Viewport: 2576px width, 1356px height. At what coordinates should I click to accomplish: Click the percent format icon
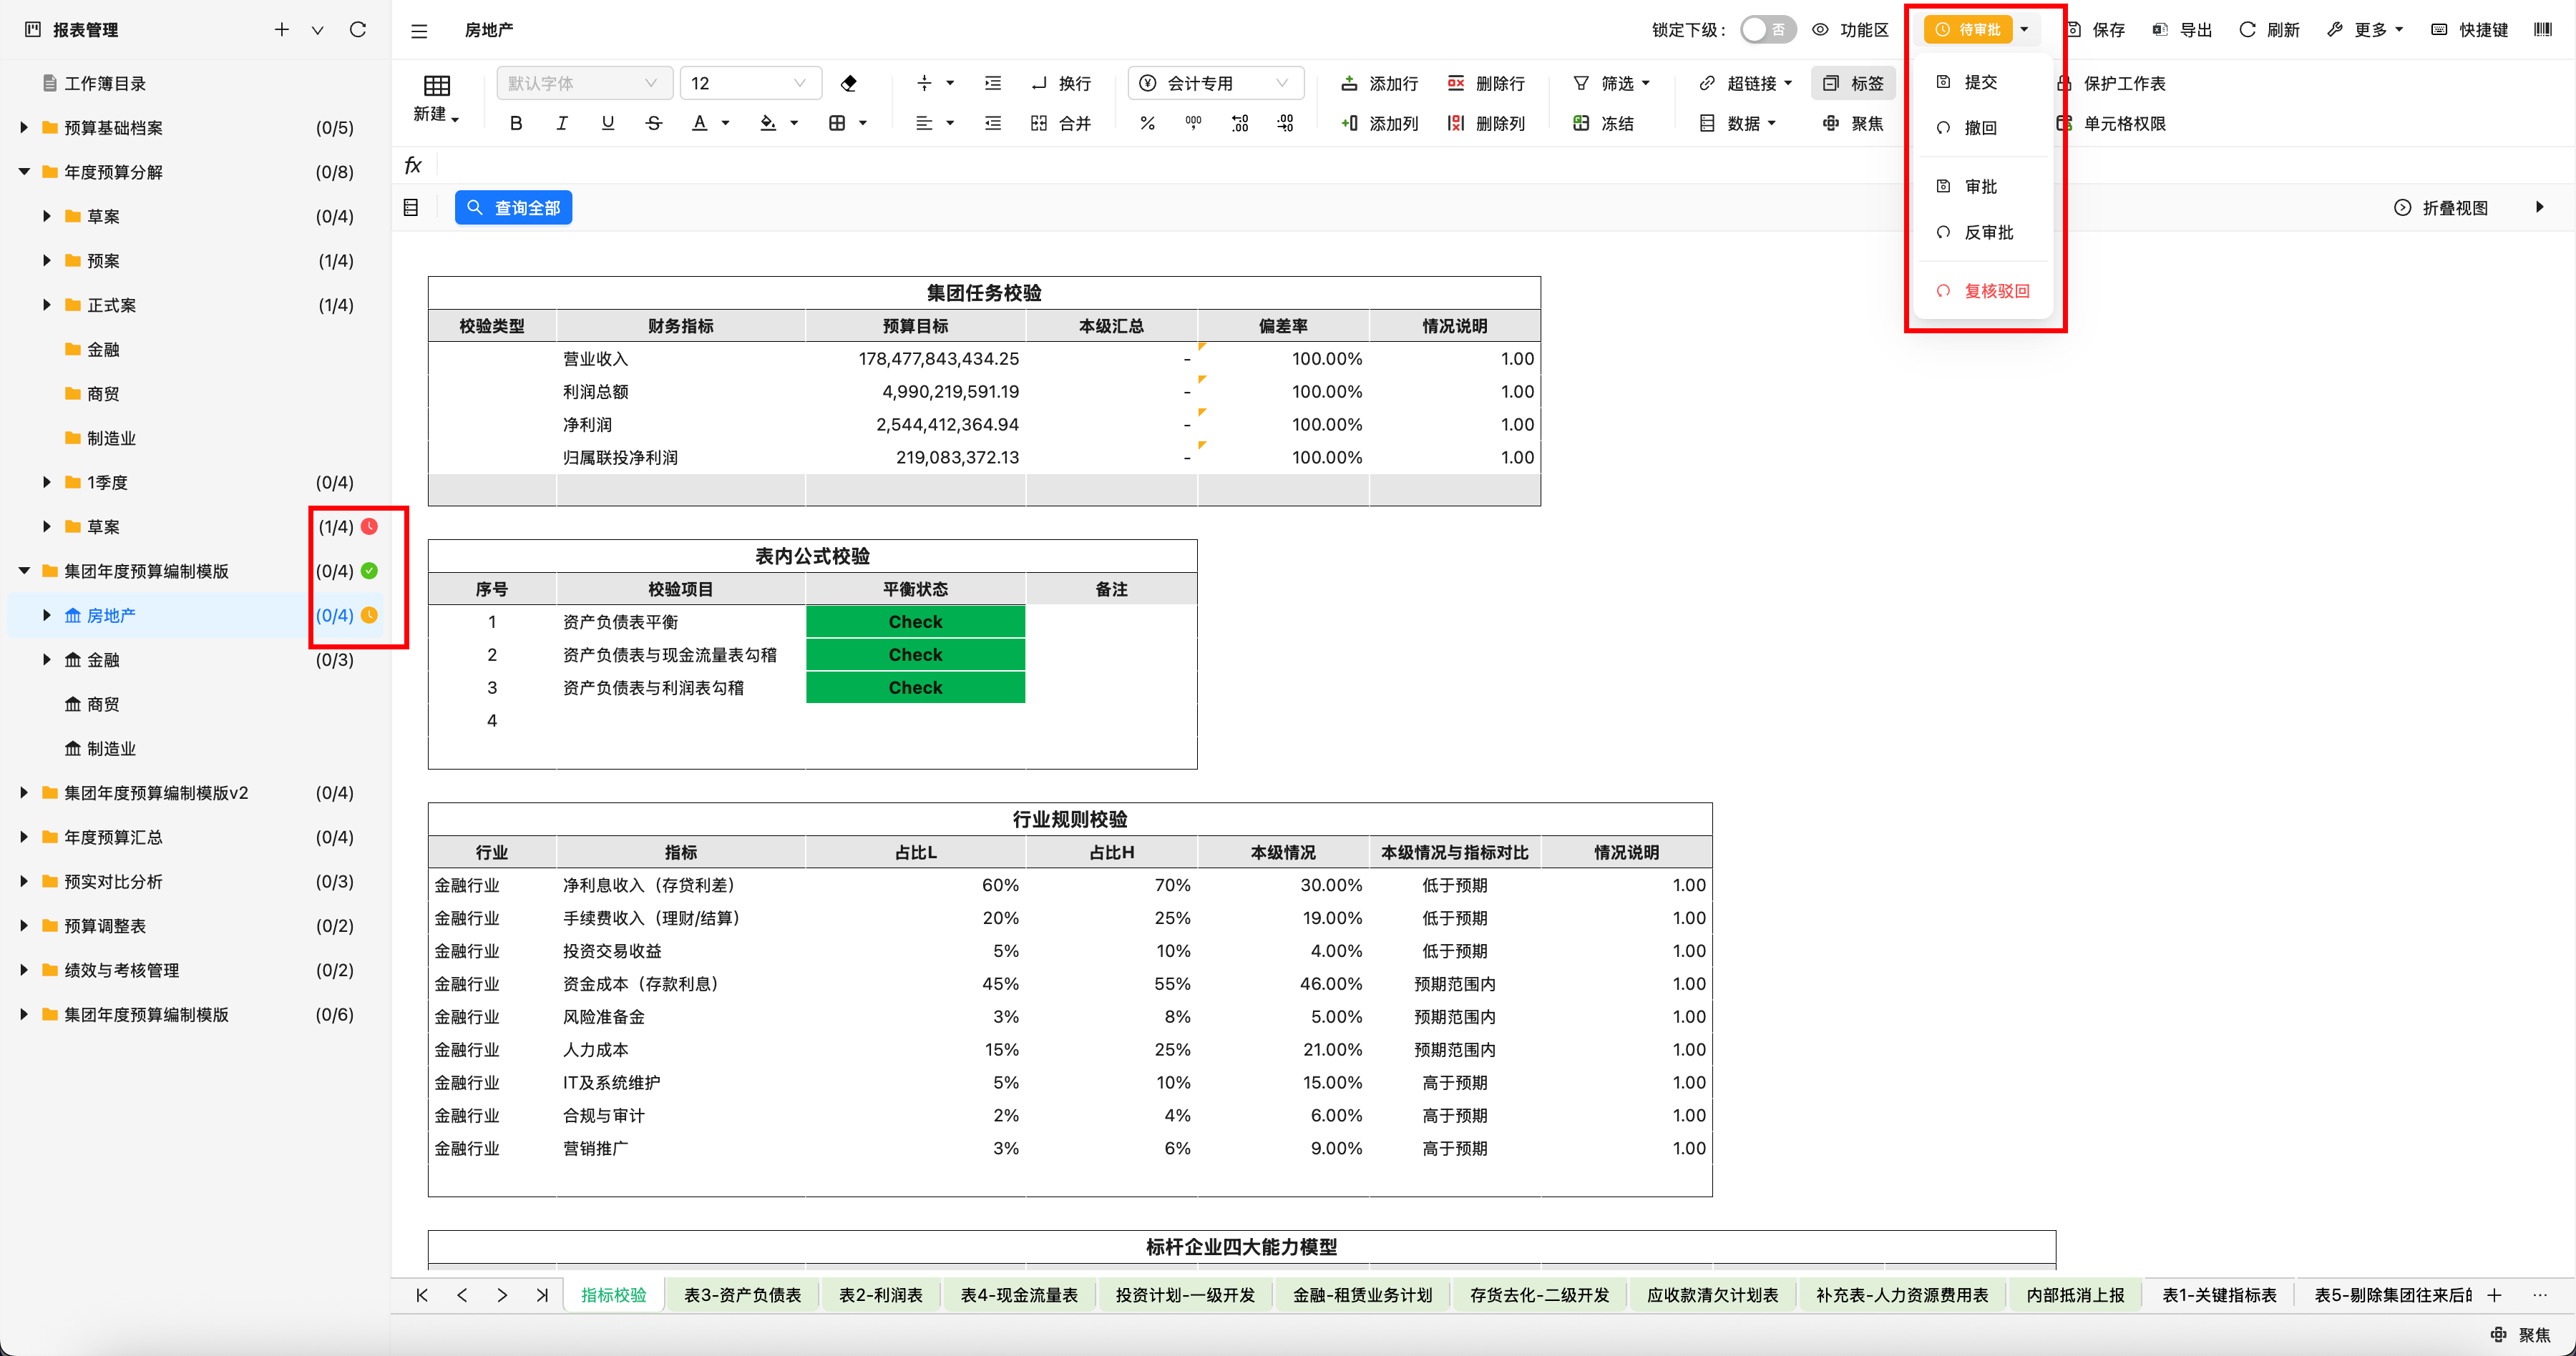(1147, 123)
